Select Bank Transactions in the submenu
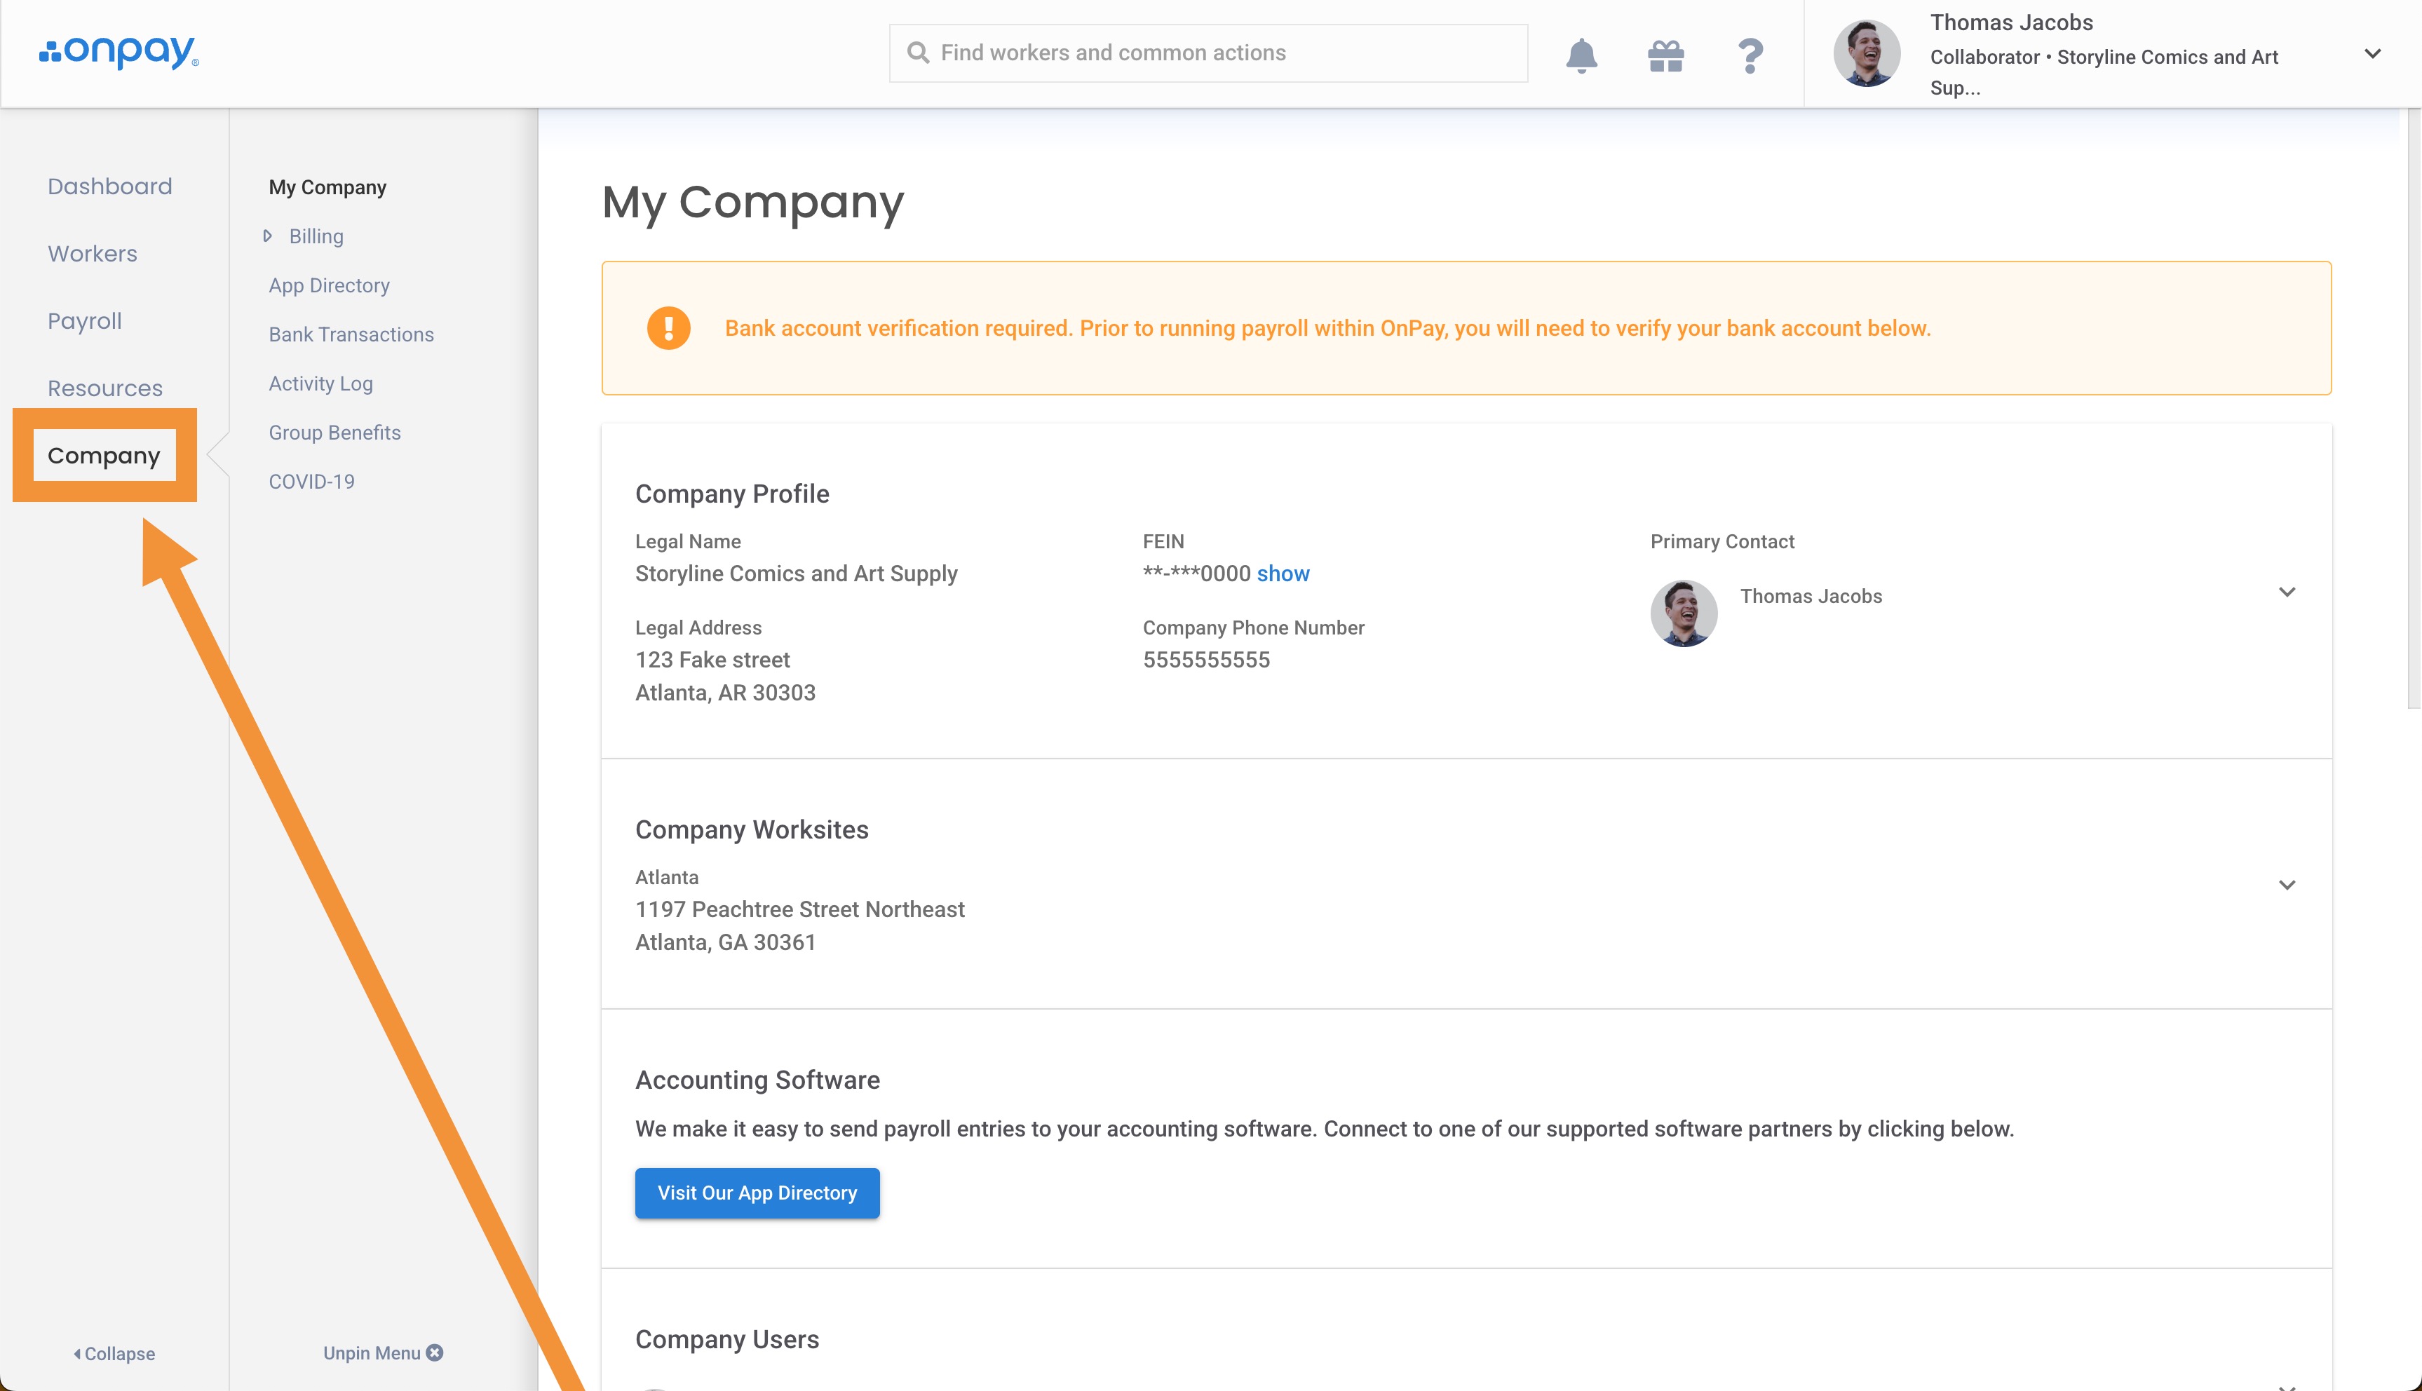 [x=351, y=334]
